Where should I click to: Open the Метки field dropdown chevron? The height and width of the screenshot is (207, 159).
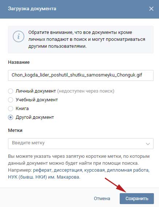[x=148, y=144]
